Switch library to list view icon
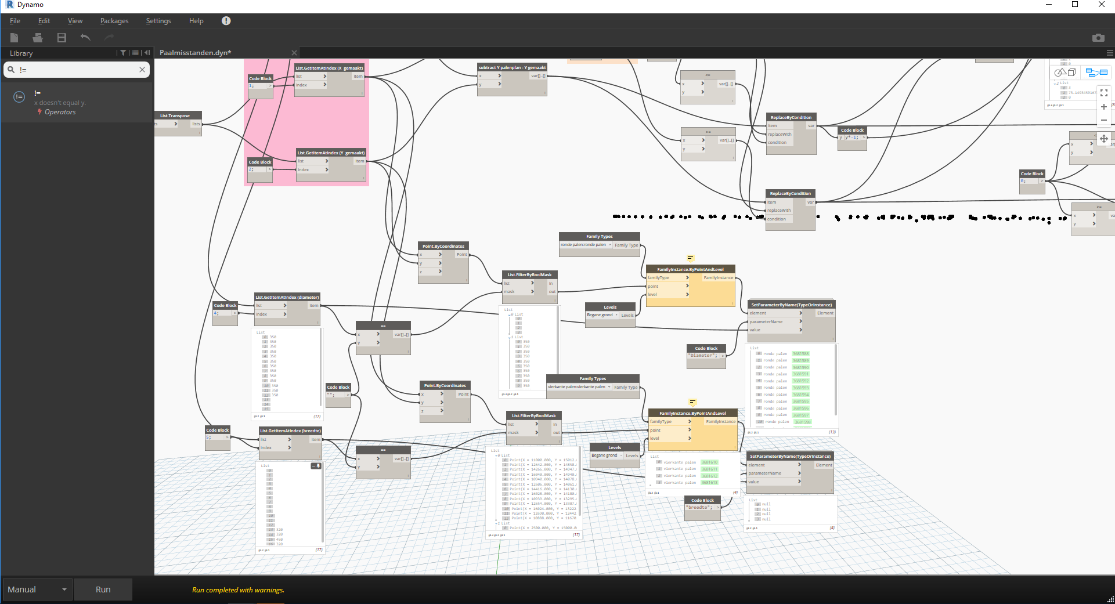The height and width of the screenshot is (604, 1115). 135,53
